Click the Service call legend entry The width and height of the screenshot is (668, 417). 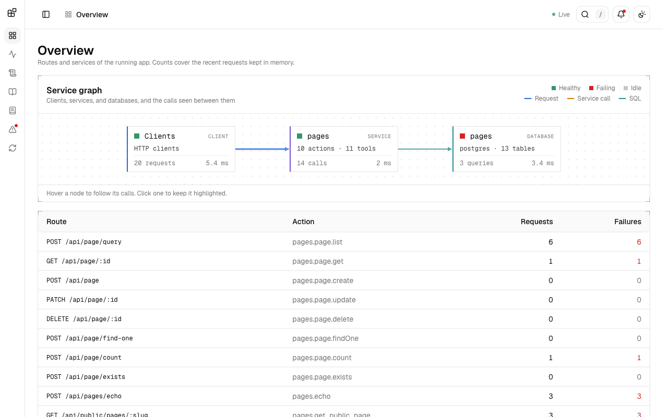[x=589, y=99]
